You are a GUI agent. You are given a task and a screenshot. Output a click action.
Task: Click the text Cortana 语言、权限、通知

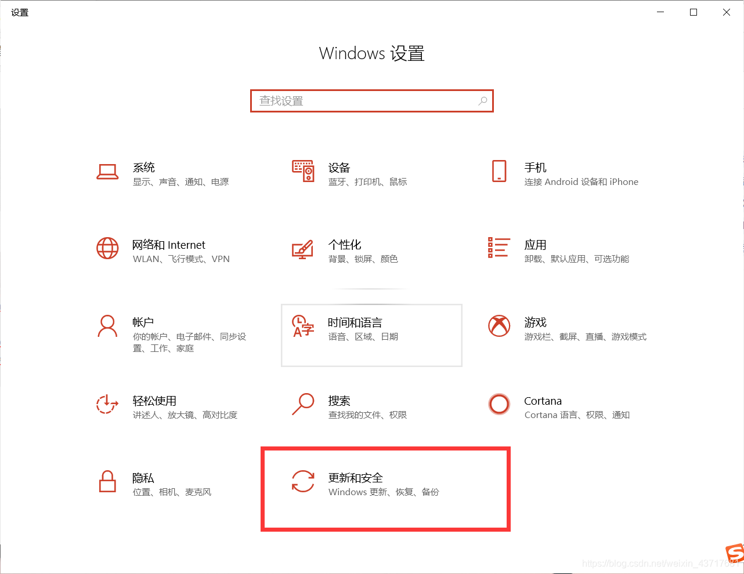point(577,415)
